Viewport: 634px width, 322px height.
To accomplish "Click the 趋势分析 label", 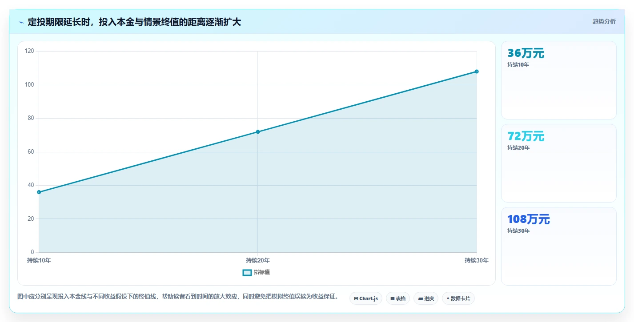I will coord(604,21).
